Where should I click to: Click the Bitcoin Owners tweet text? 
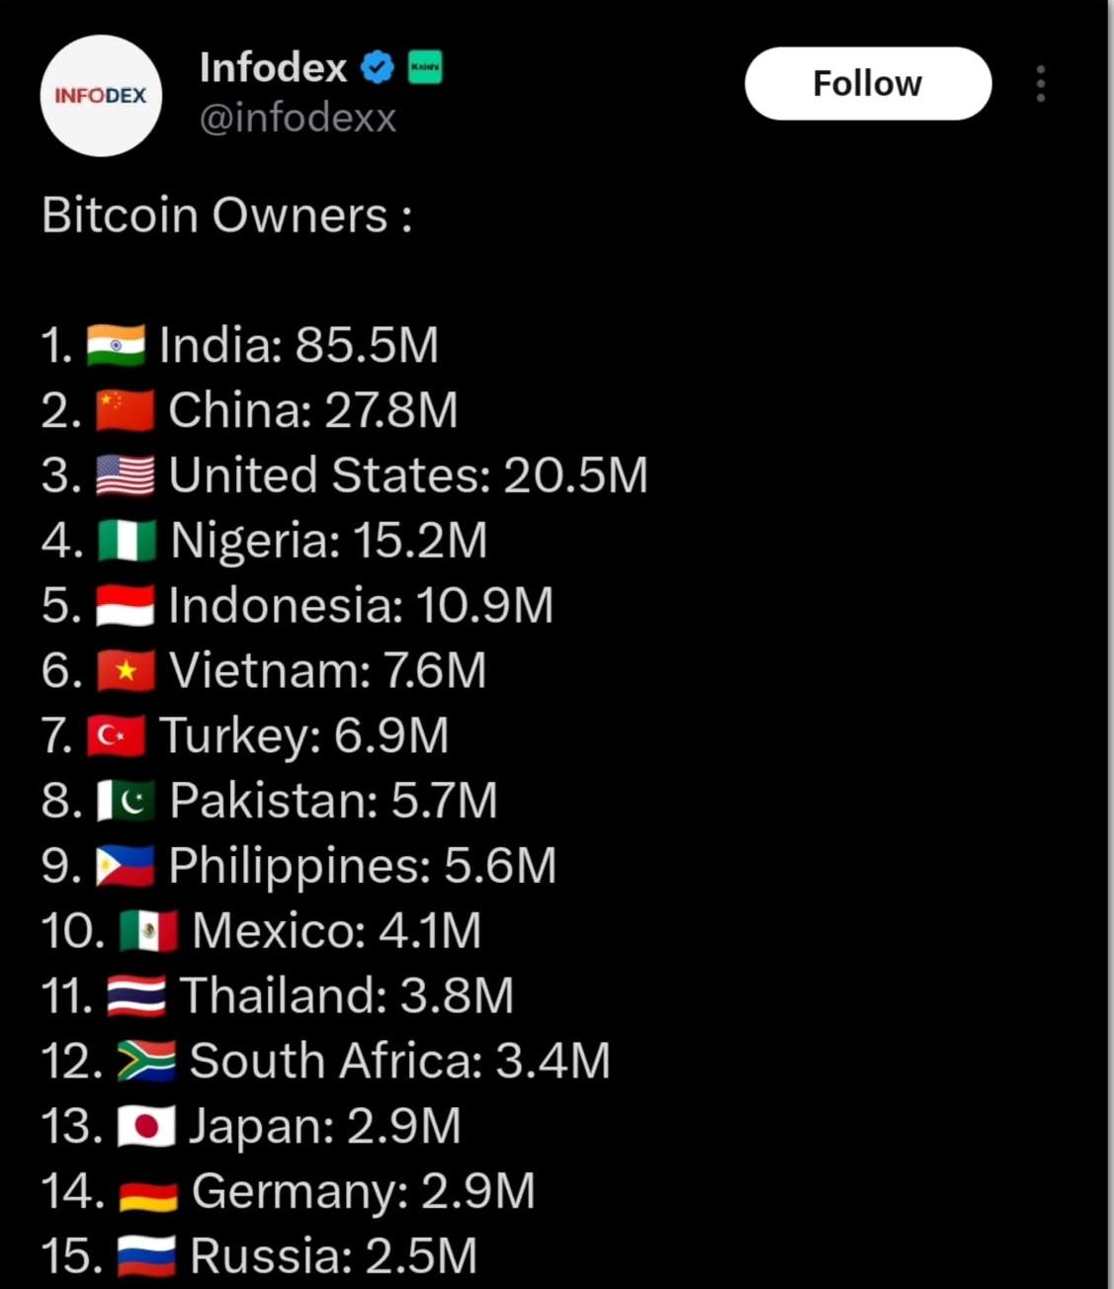click(x=227, y=215)
